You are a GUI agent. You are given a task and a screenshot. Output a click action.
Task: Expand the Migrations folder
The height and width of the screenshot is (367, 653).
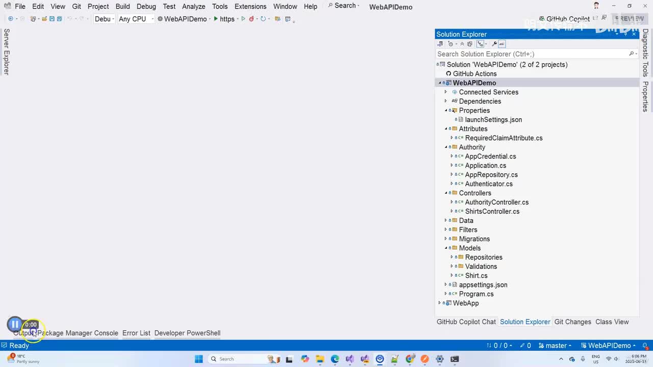pyautogui.click(x=446, y=239)
